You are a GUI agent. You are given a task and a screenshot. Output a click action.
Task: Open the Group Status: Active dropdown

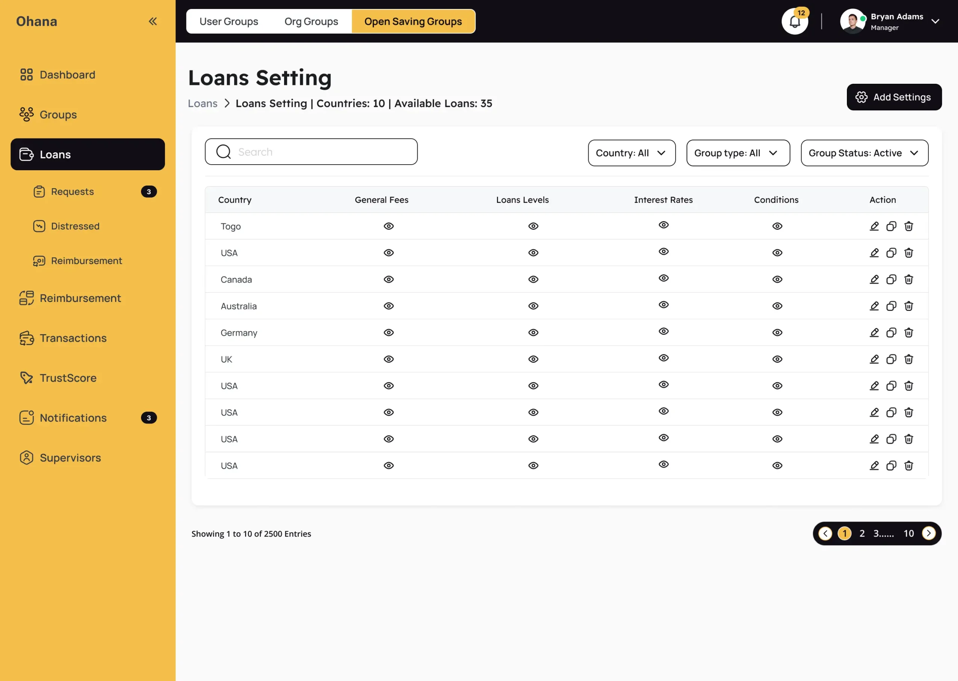[x=864, y=153]
